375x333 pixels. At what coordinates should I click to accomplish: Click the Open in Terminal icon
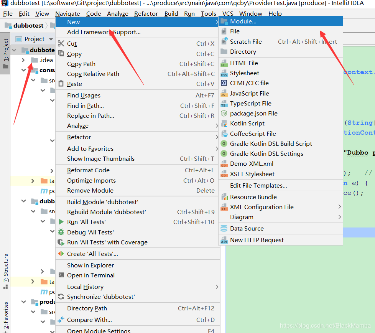coord(61,275)
